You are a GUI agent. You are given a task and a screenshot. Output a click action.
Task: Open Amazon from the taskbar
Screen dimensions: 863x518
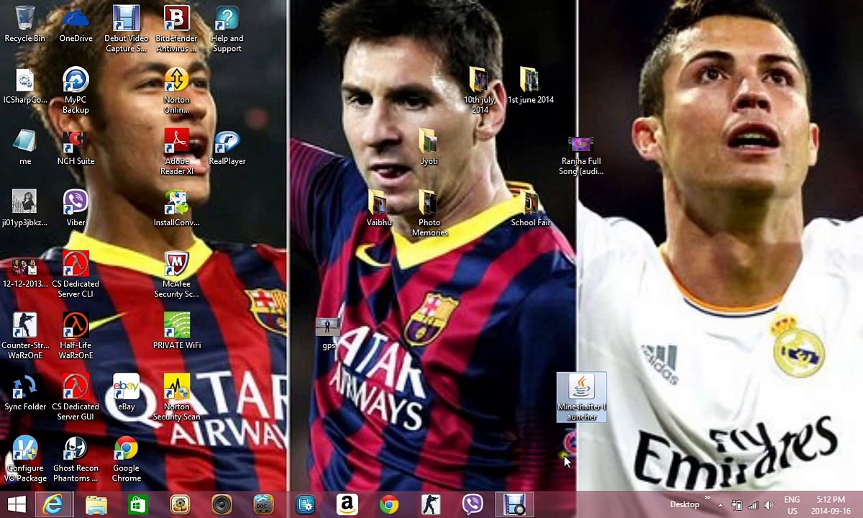[347, 505]
